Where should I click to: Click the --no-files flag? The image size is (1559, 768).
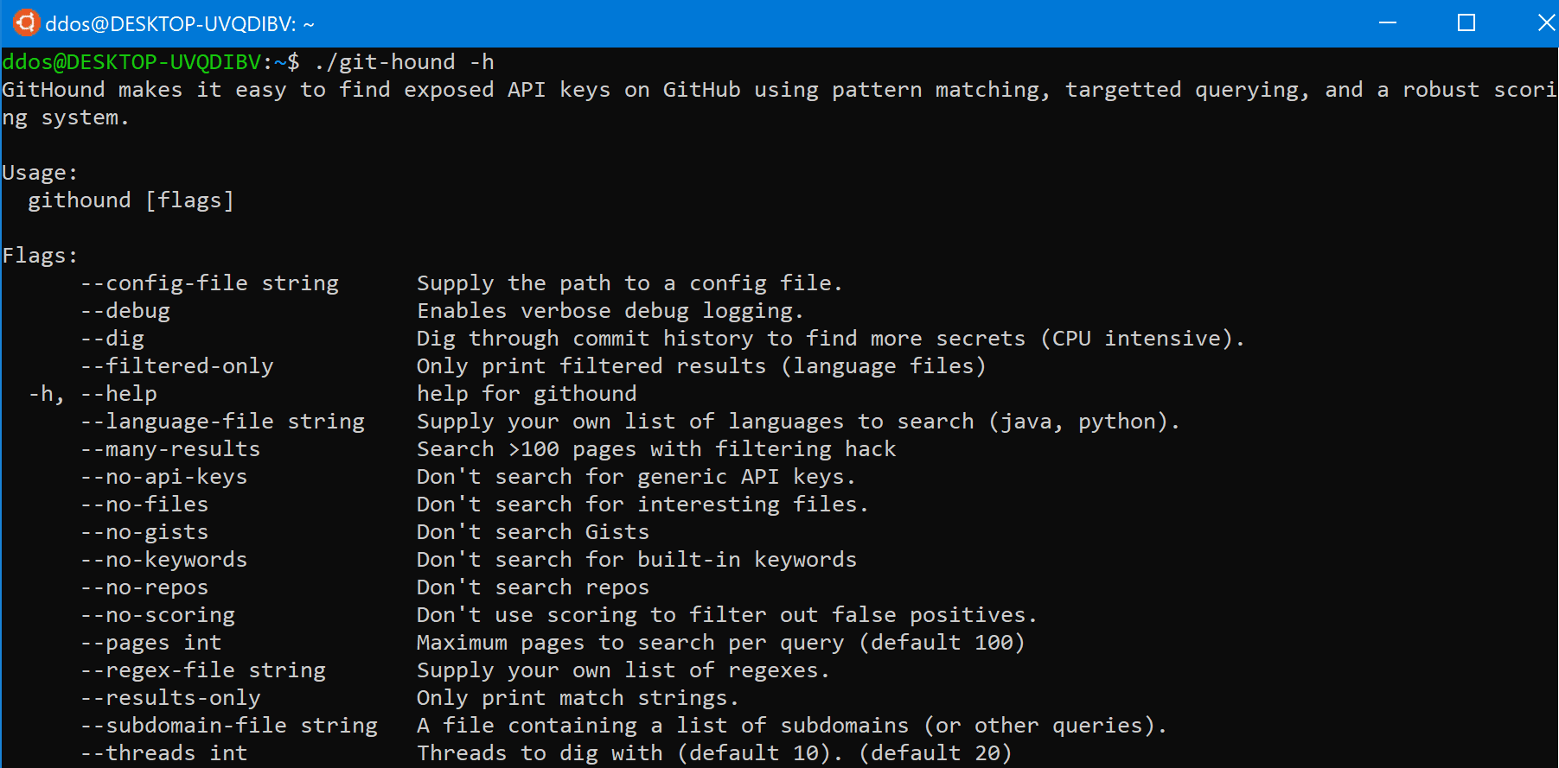[x=144, y=505]
